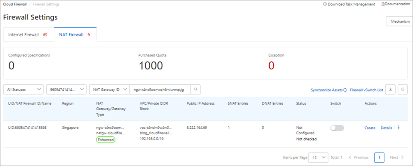Click the search magnifier icon
The height and width of the screenshot is (166, 413).
[195, 89]
